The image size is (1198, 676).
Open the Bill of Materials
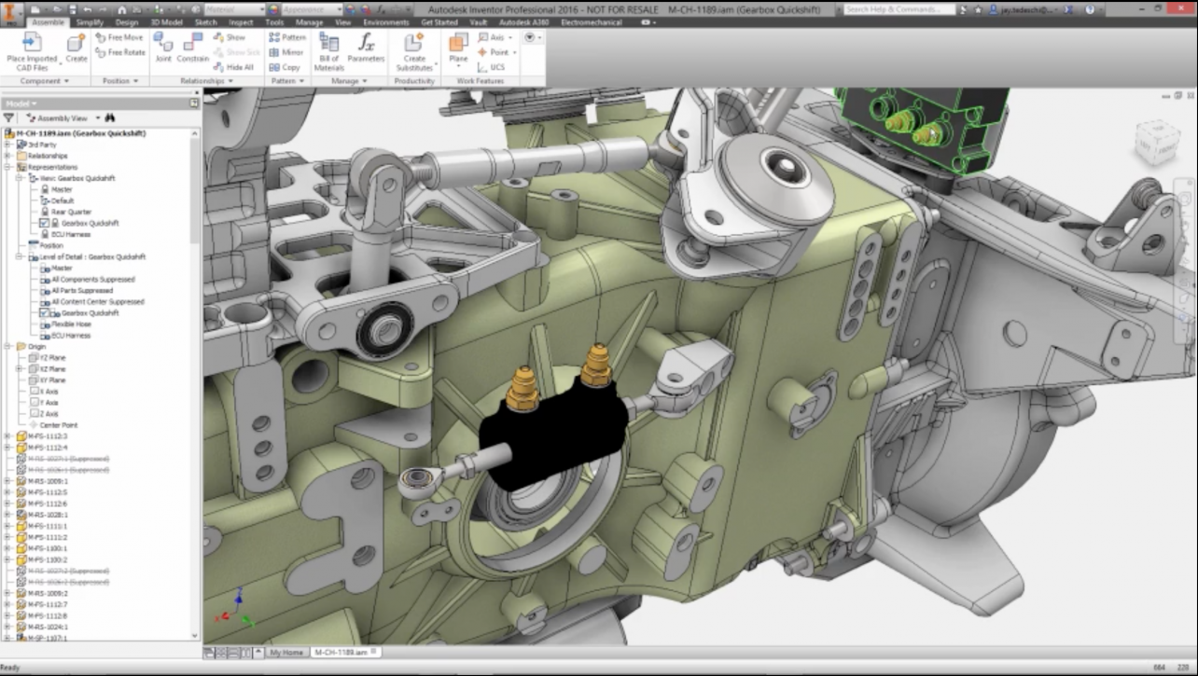coord(327,48)
